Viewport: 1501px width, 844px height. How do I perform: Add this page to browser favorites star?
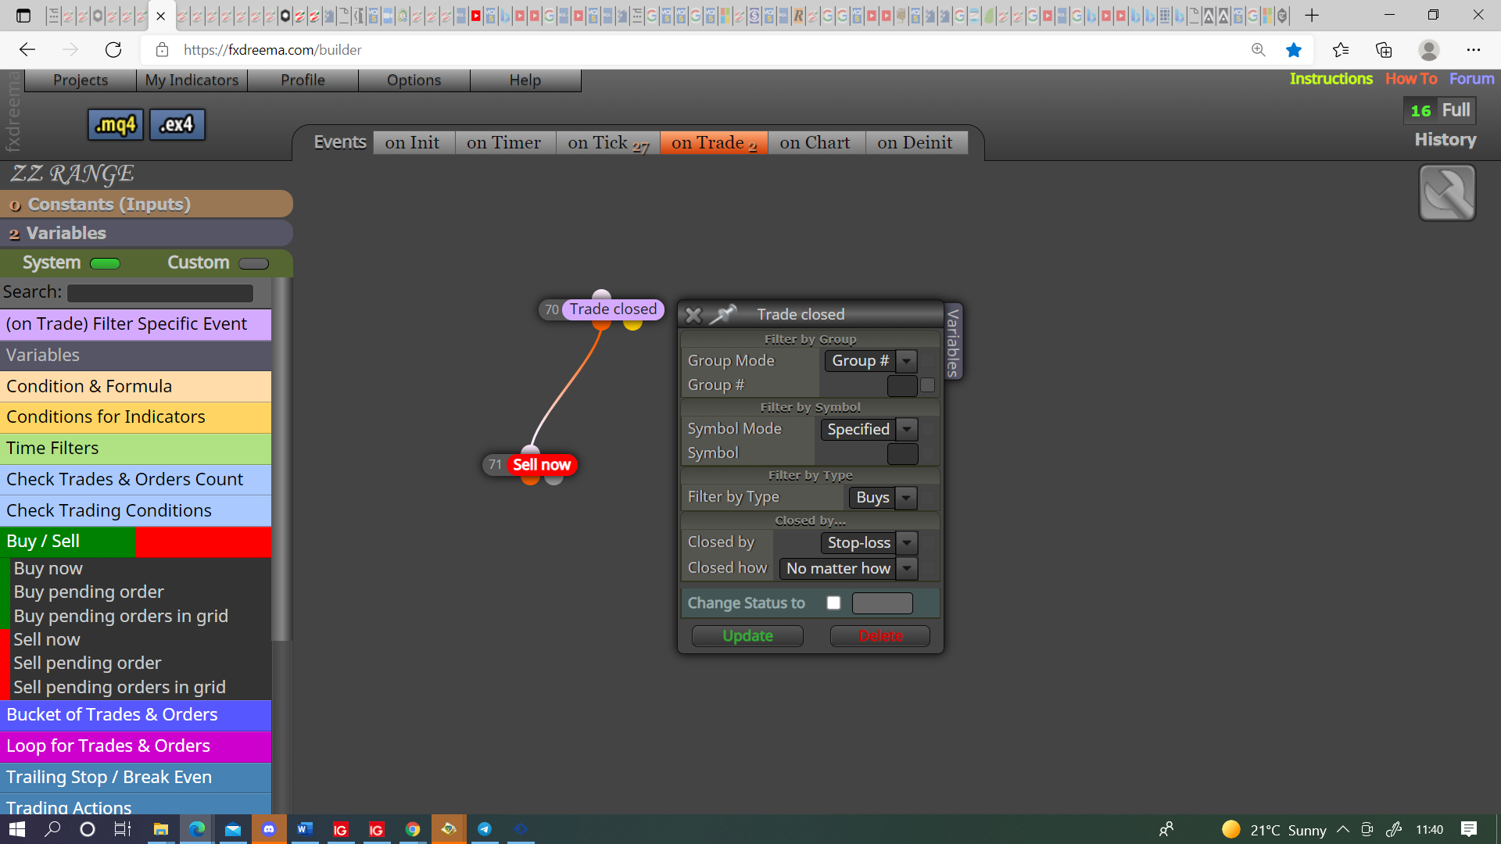(1294, 50)
